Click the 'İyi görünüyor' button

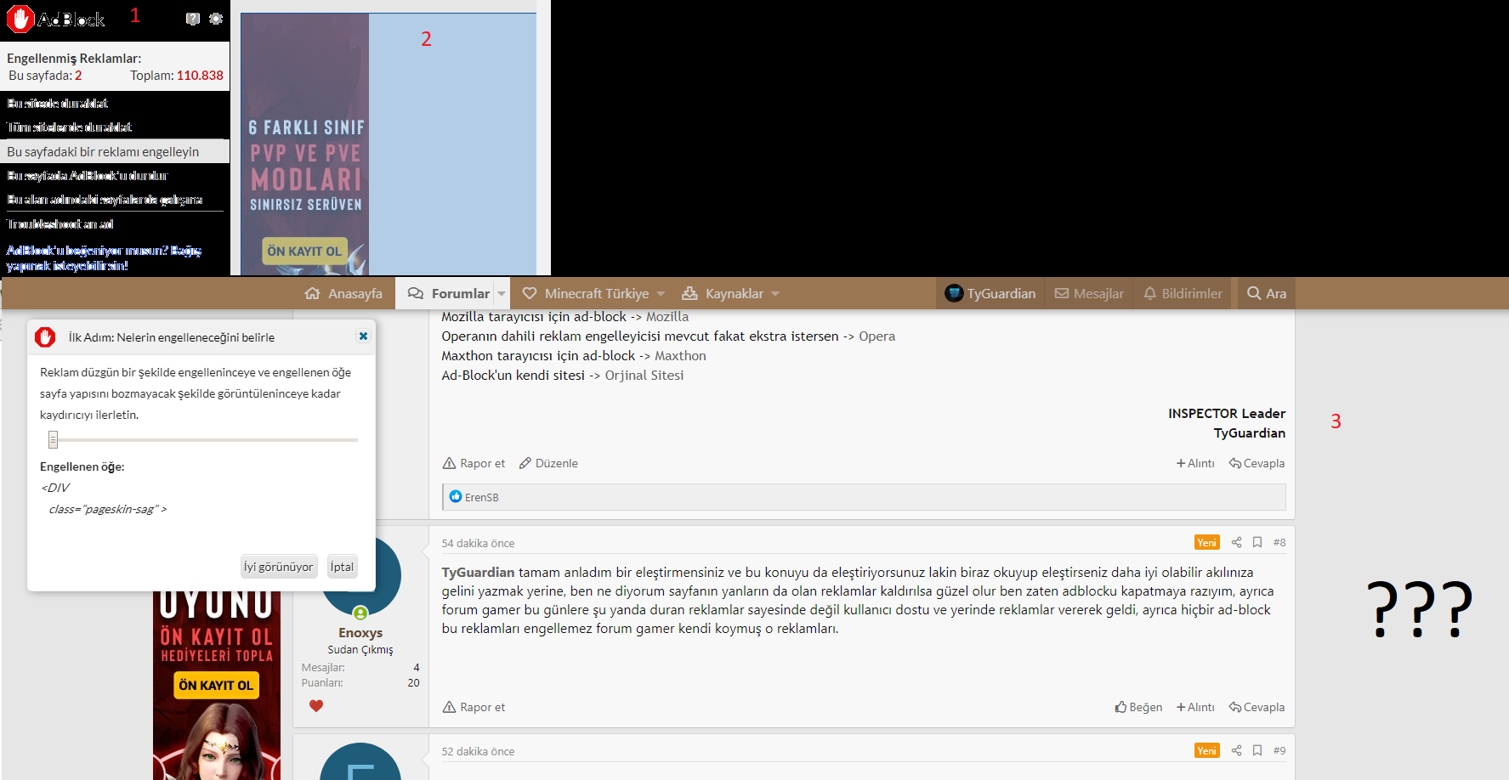(x=278, y=567)
